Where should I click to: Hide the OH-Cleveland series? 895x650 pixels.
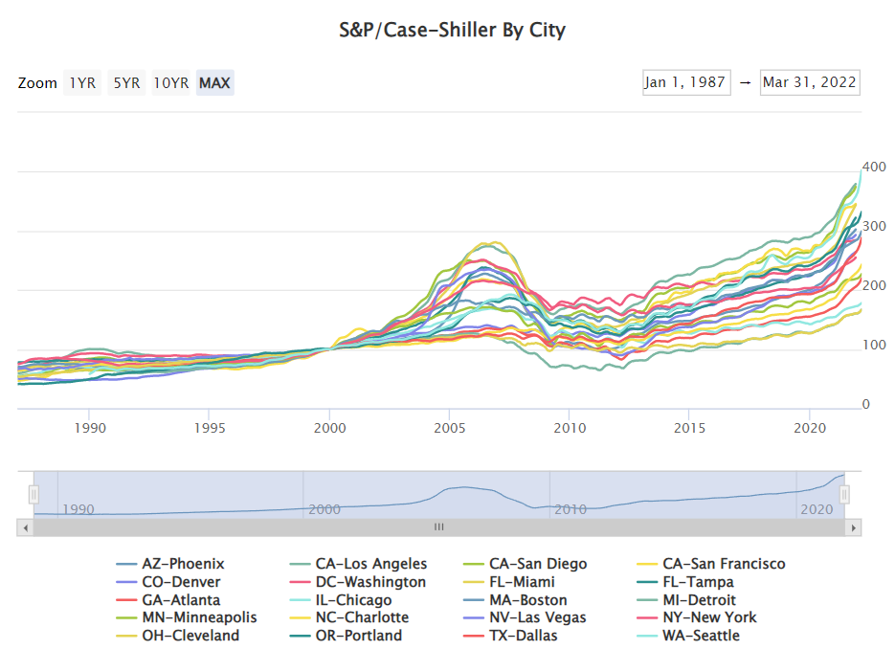(177, 636)
